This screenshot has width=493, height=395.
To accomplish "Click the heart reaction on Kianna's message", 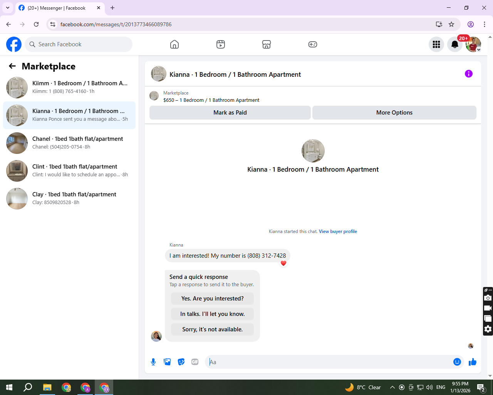I will (283, 263).
